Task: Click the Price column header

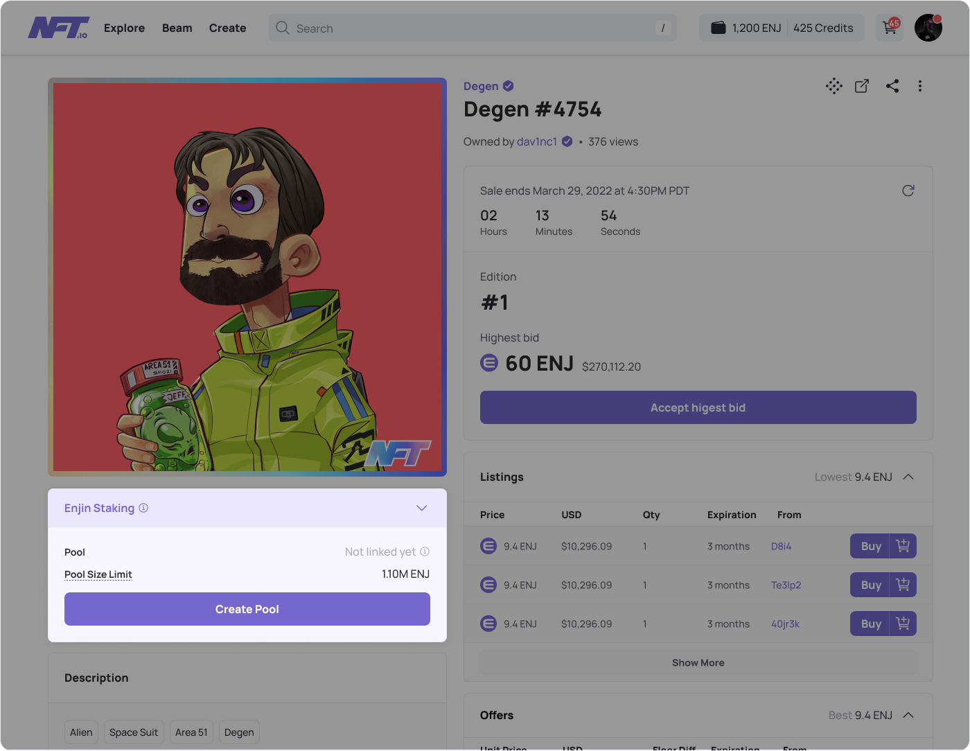Action: [x=492, y=515]
